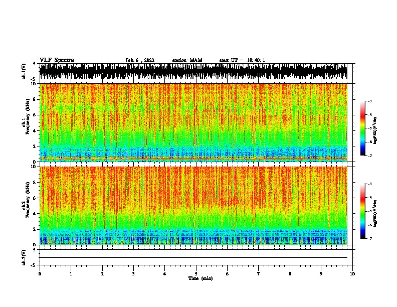This screenshot has height=307, width=397.
Task: Click the "-5" voltage tick of ch.3(V) panel
Action: (x=34, y=265)
